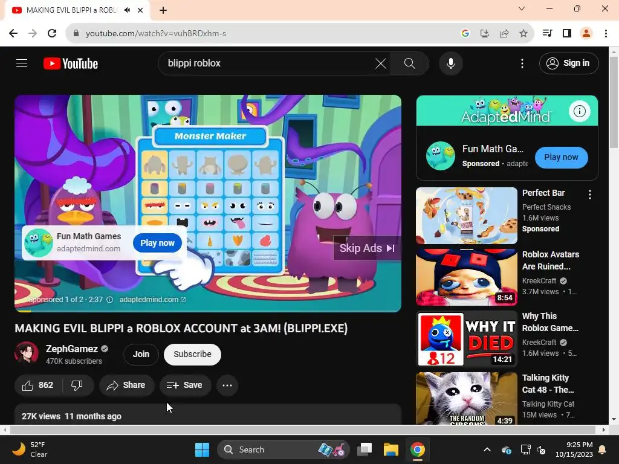Image resolution: width=619 pixels, height=464 pixels.
Task: Open Task View on taskbar
Action: pos(365,449)
